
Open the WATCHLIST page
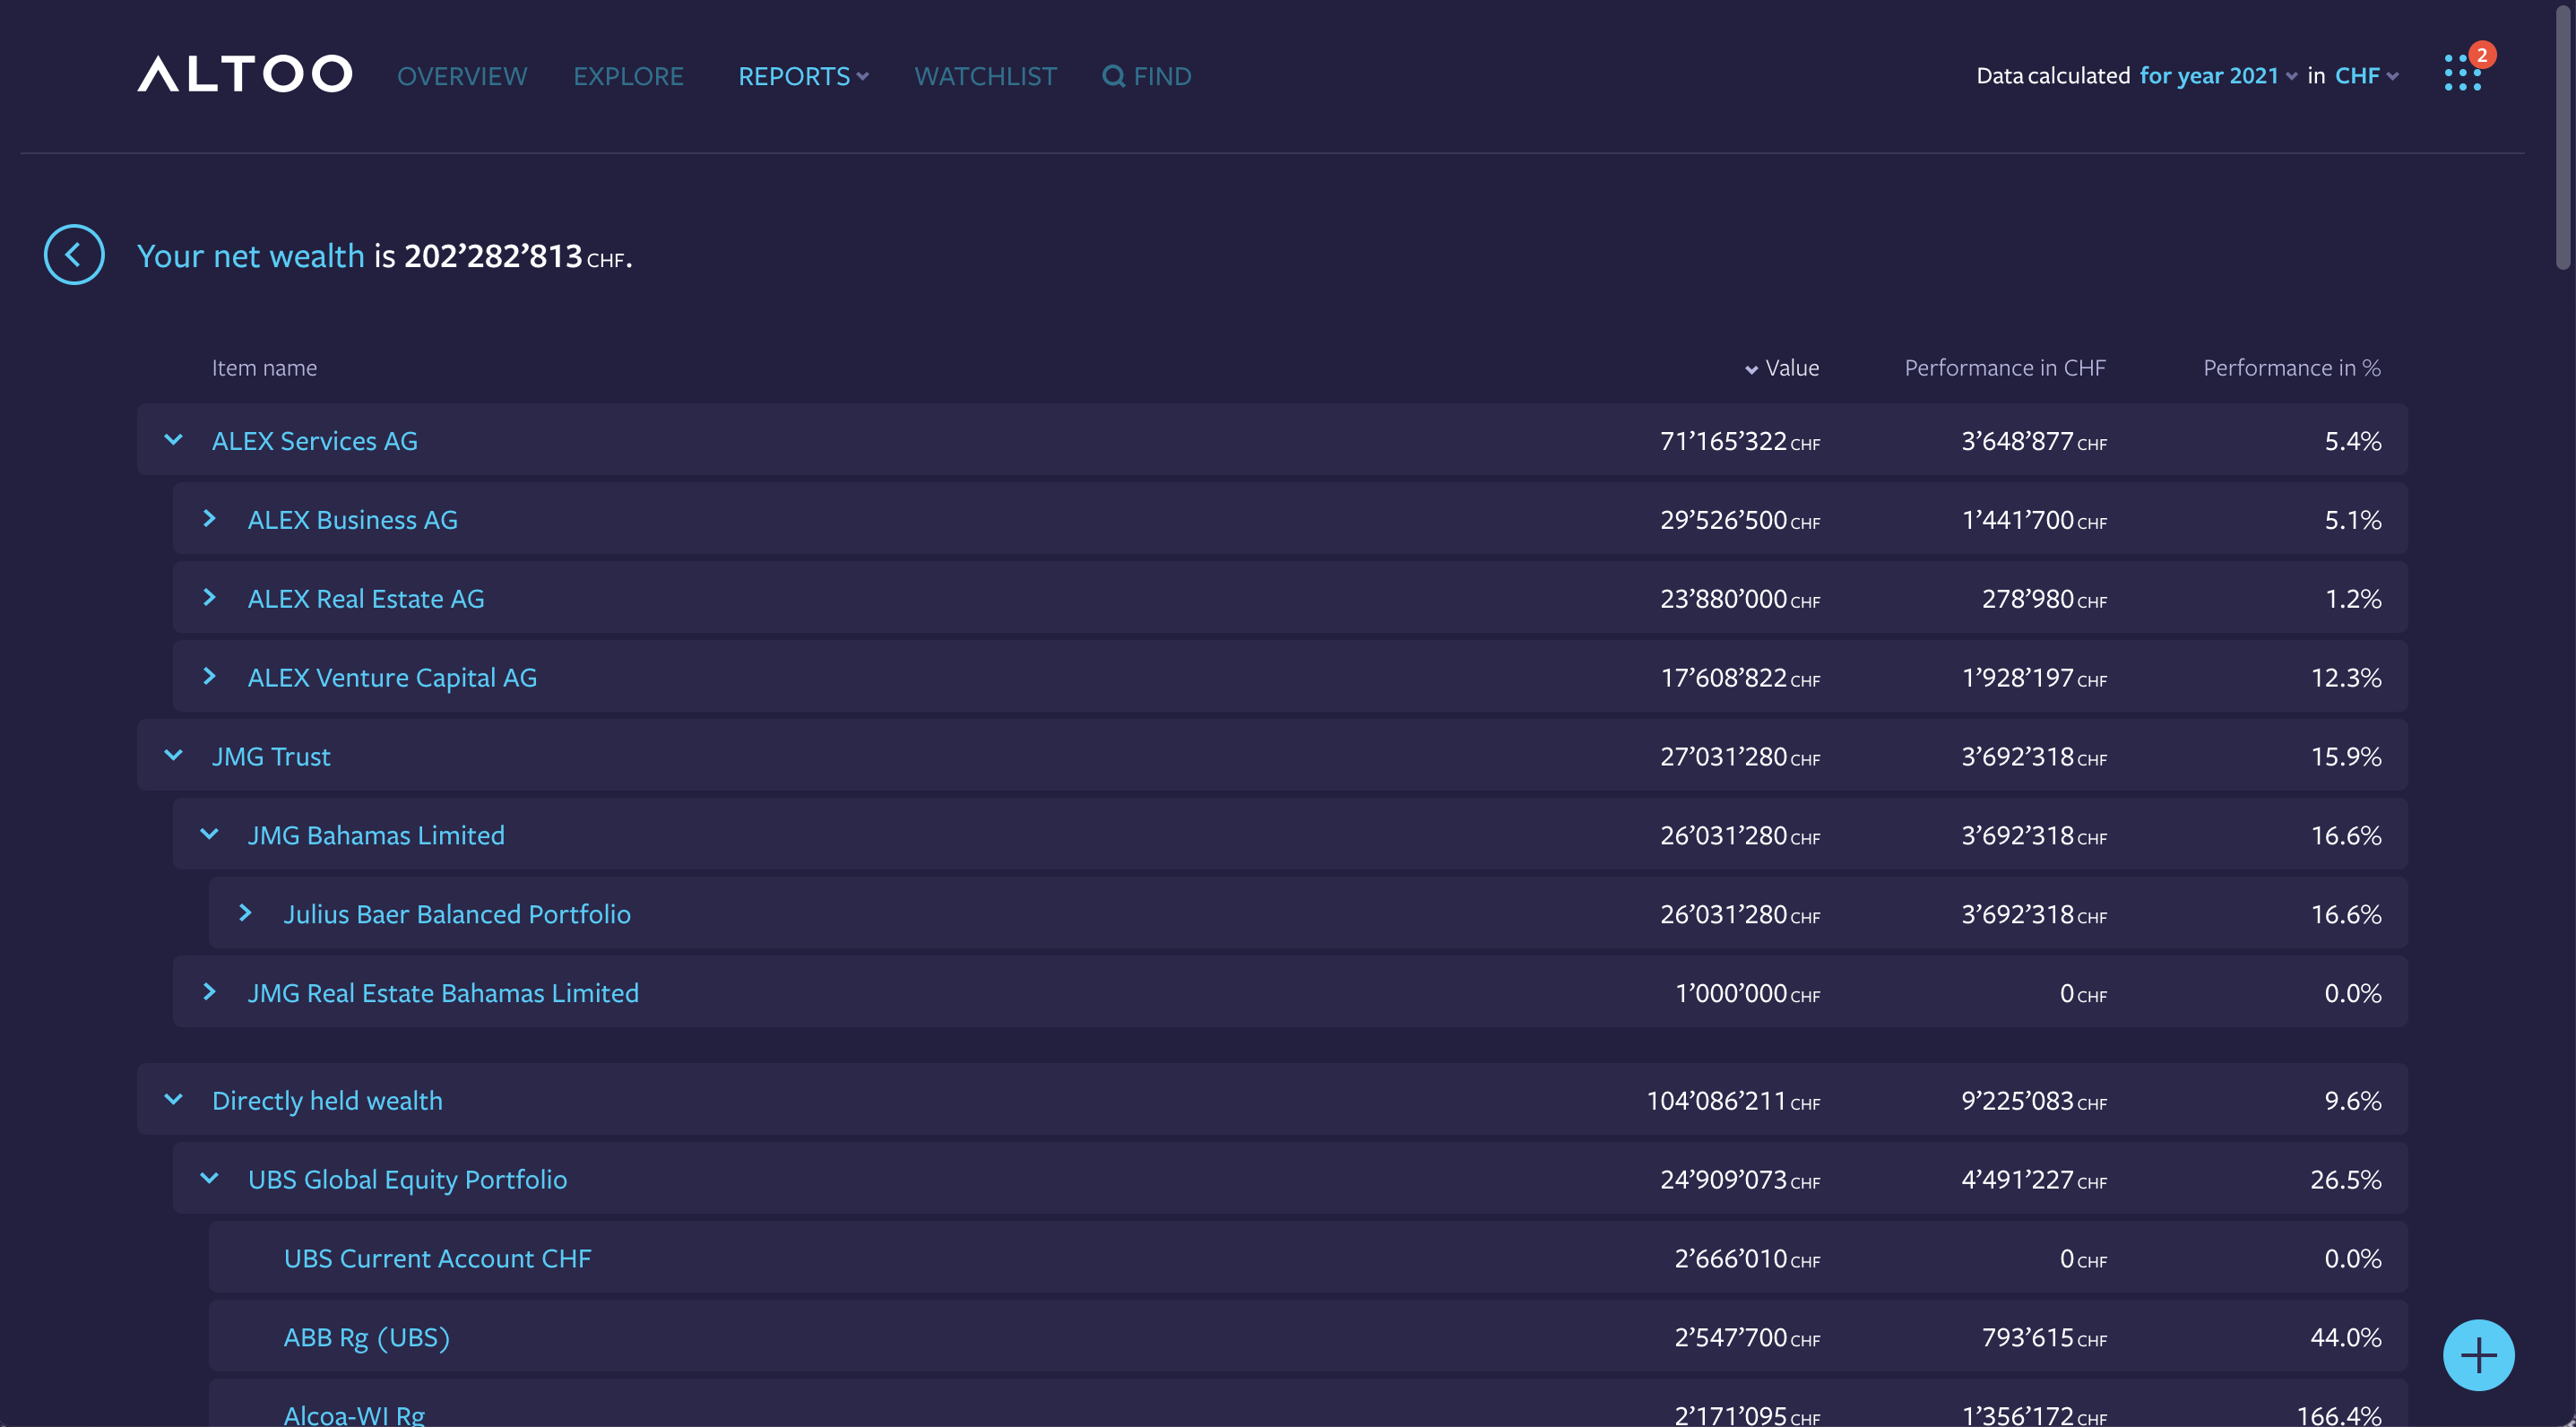point(985,76)
